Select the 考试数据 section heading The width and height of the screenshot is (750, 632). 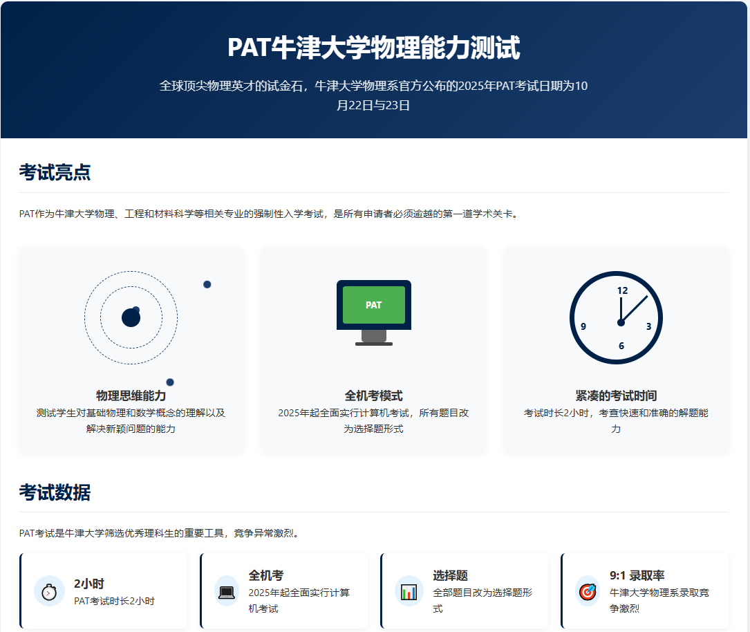click(x=55, y=492)
